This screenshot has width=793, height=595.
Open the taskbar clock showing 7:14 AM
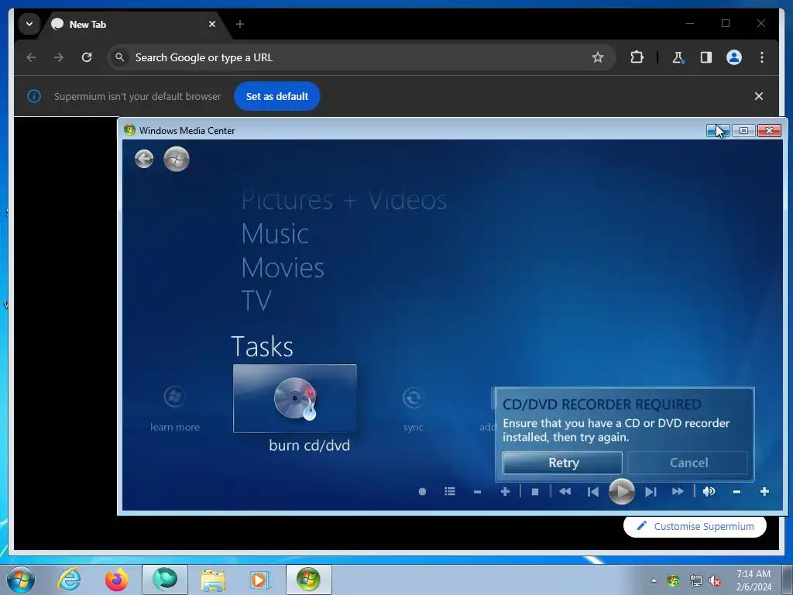[x=754, y=580]
